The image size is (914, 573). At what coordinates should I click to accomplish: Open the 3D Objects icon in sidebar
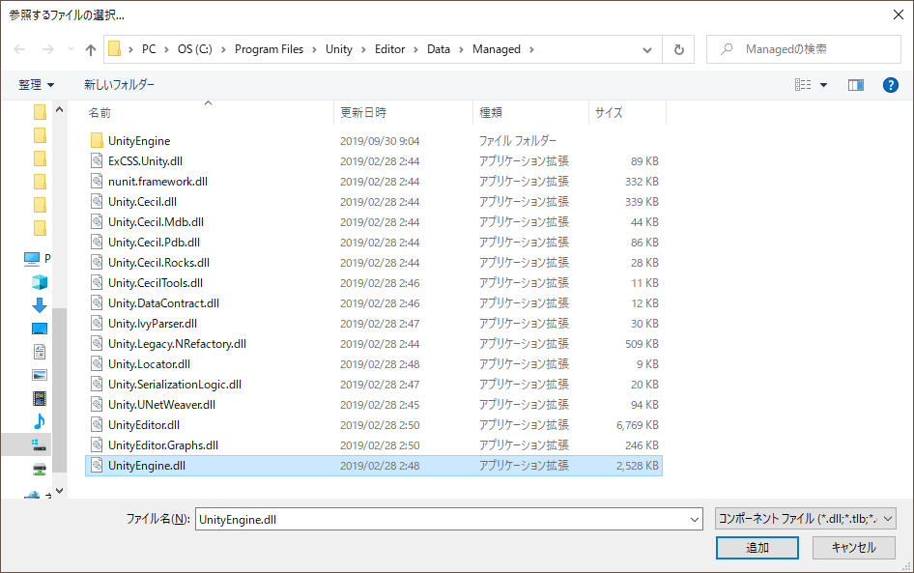tap(39, 281)
